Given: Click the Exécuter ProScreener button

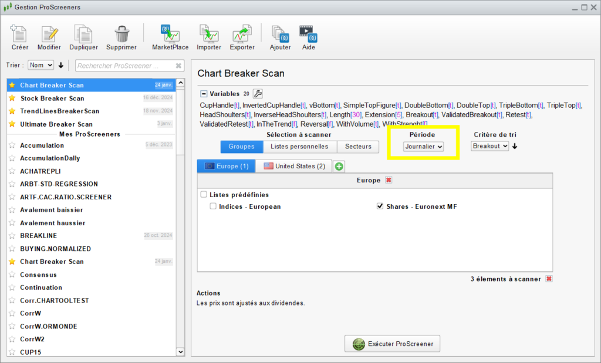Looking at the screenshot, I should (x=392, y=344).
